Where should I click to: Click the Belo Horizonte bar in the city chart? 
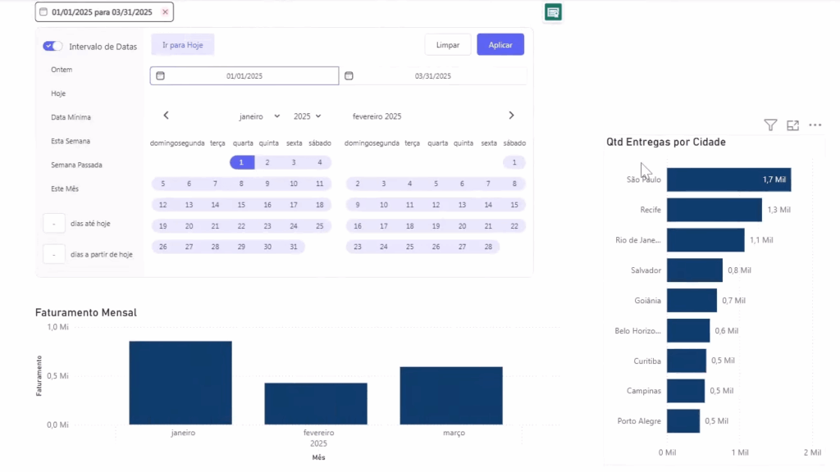coord(688,331)
